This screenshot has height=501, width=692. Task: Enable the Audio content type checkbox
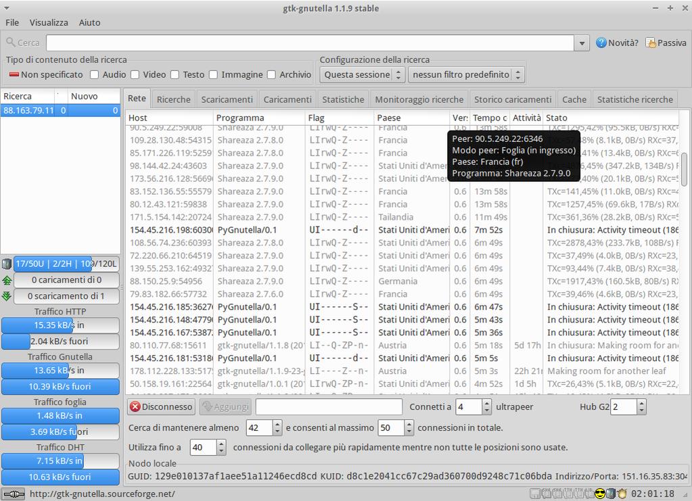[x=95, y=74]
